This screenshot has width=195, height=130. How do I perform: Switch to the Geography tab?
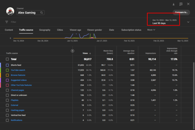pyautogui.click(x=45, y=30)
